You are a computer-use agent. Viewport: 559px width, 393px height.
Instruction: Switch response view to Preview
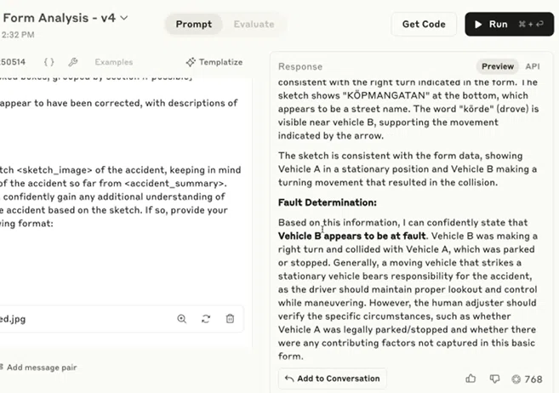498,66
